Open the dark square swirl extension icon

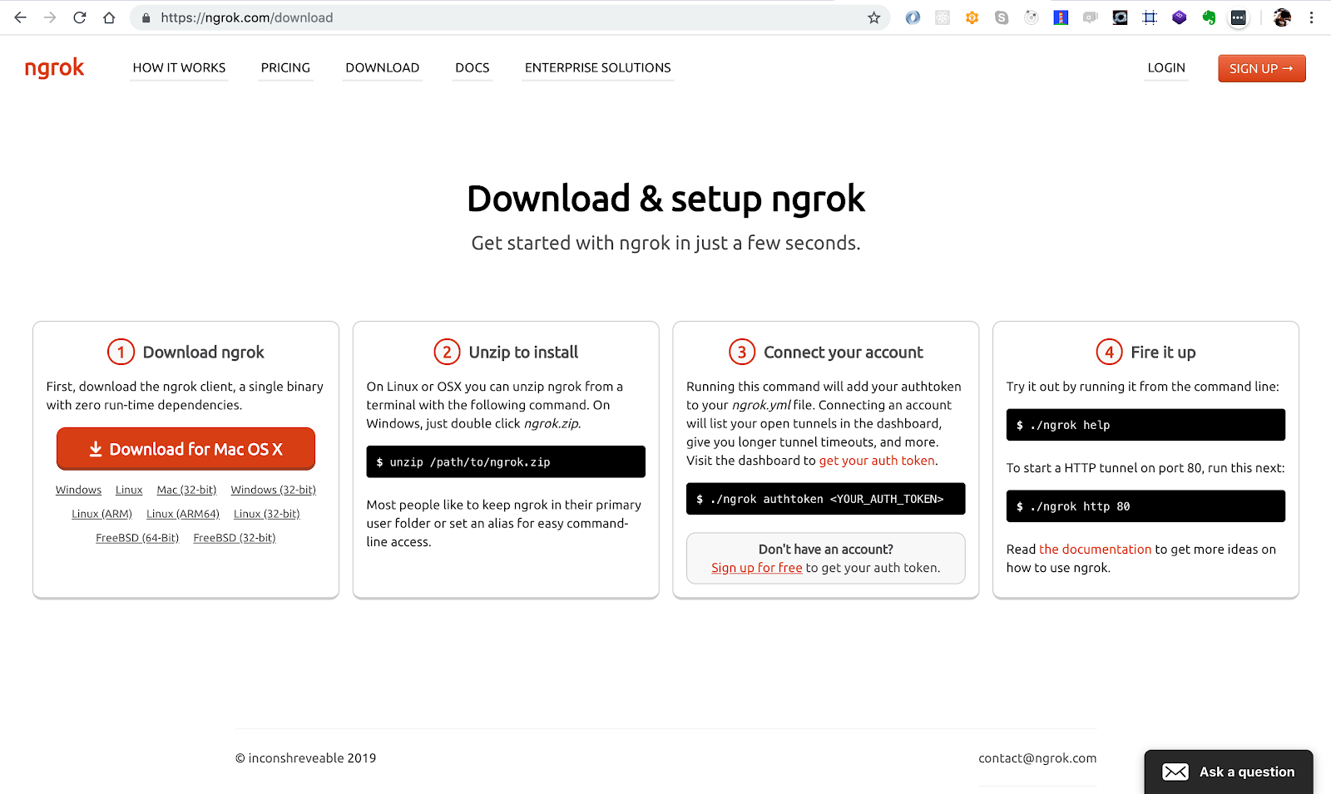click(x=1121, y=17)
